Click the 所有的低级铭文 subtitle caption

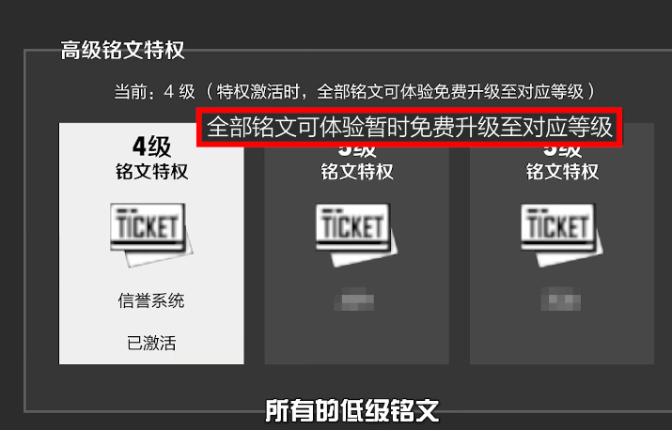click(x=352, y=410)
